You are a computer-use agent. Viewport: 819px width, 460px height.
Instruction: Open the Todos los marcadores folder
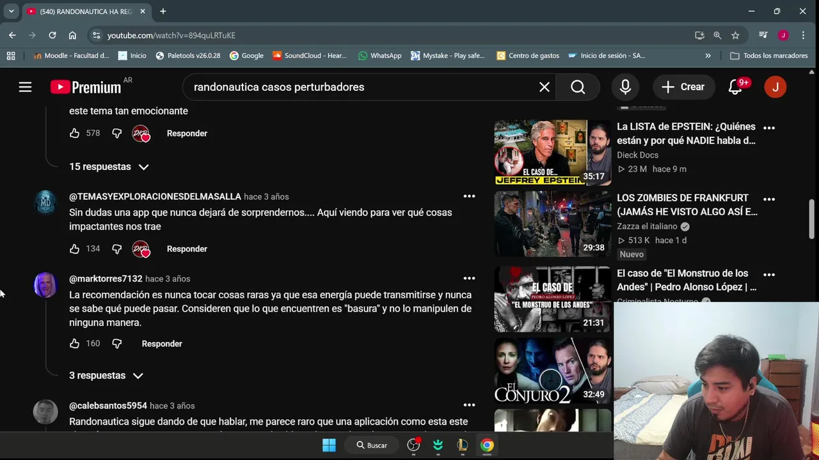769,56
